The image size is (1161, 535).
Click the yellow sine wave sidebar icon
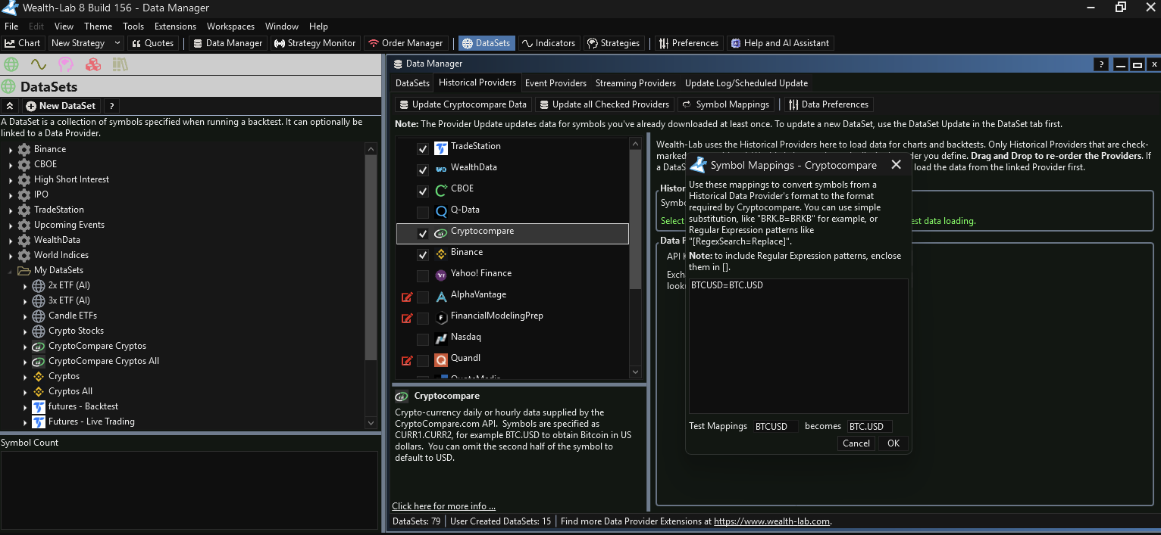click(38, 64)
